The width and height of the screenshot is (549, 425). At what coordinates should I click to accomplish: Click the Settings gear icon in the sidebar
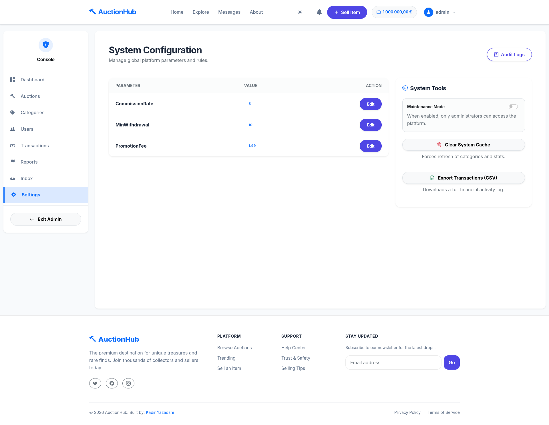14,195
